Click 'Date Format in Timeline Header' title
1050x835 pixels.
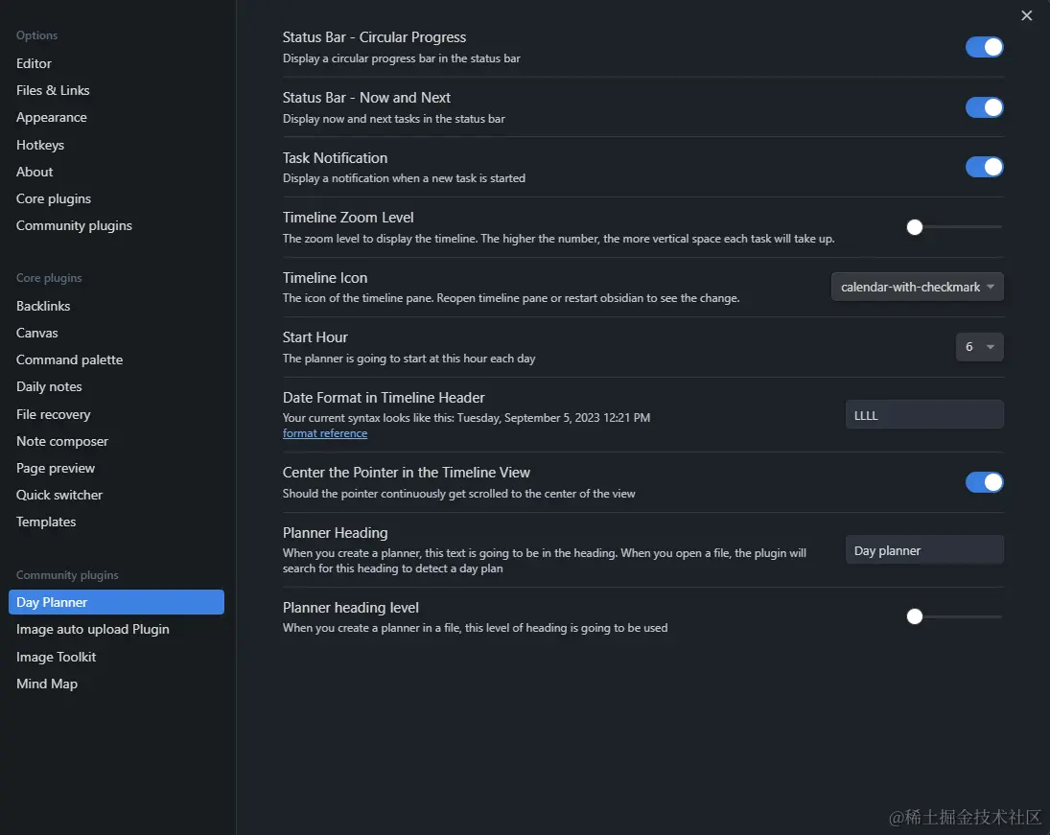click(x=383, y=398)
